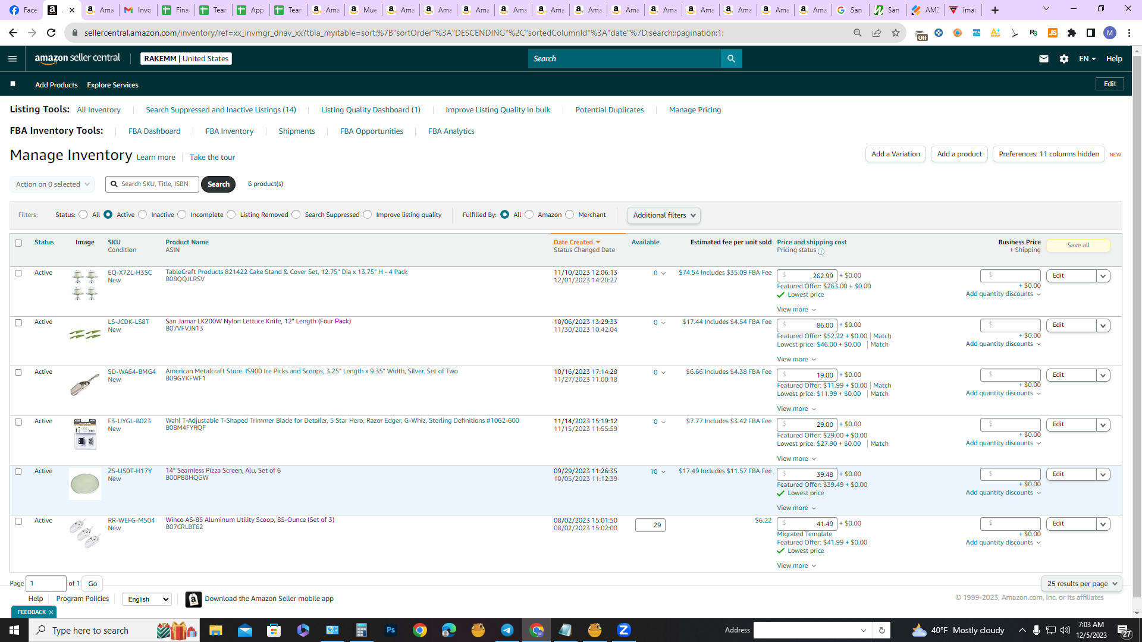Screen dimensions: 1142x642
Task: Expand Add quantity discounts for LS-JCDK-LS8T
Action: coord(1003,344)
